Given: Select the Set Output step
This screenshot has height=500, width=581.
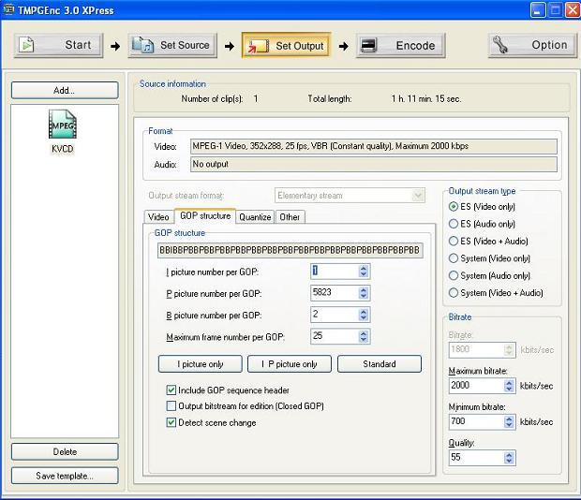Looking at the screenshot, I should [x=286, y=46].
